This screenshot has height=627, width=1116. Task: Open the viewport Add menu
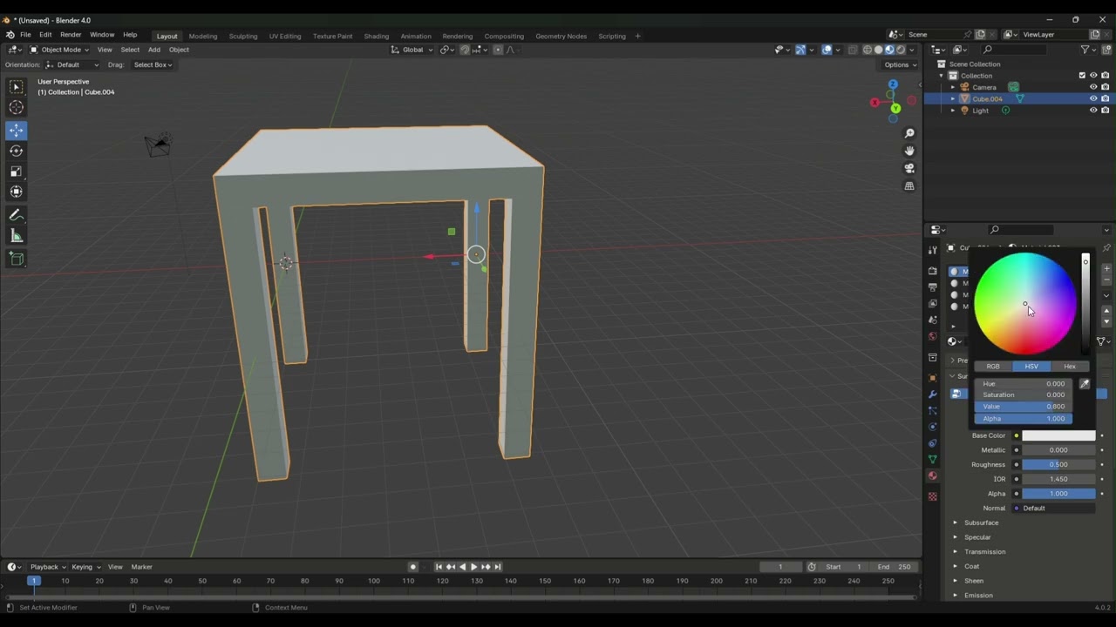click(154, 50)
